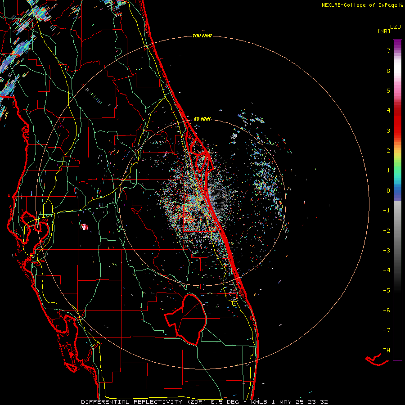This screenshot has height=405, width=405.
Task: Select the 5 value on the color scale
Action: pyautogui.click(x=388, y=90)
